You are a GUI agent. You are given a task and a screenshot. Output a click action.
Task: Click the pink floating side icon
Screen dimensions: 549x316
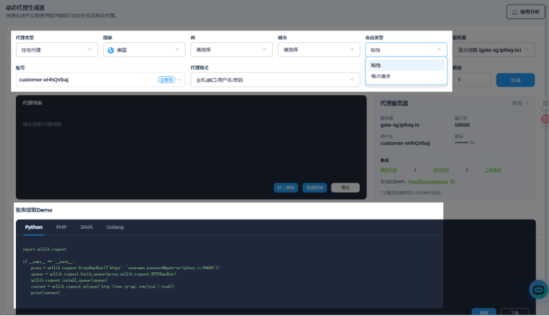(545, 119)
